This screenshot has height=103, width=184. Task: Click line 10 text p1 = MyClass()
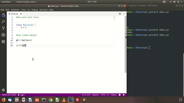coord(24,40)
